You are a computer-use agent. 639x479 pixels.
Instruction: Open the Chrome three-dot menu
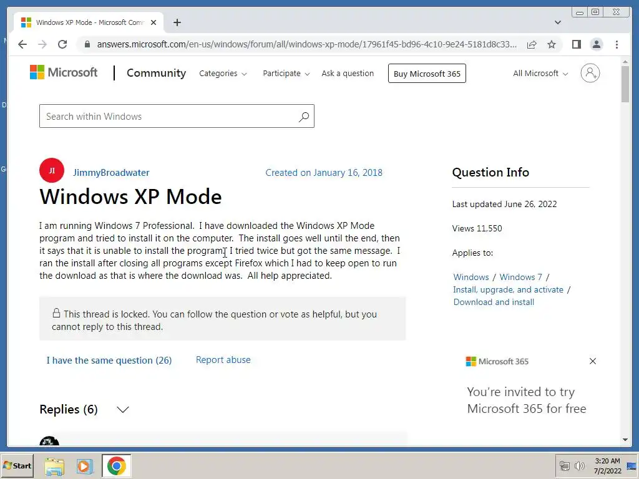point(617,44)
